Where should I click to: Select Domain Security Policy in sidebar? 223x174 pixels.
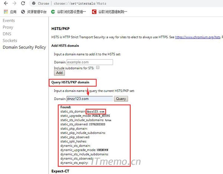[24, 47]
